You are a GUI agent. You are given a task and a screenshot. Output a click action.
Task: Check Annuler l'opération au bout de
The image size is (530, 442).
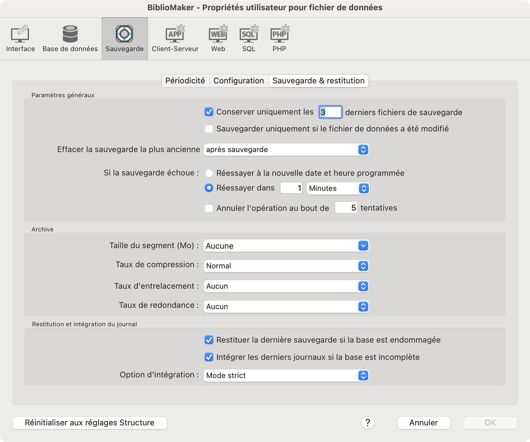(209, 208)
